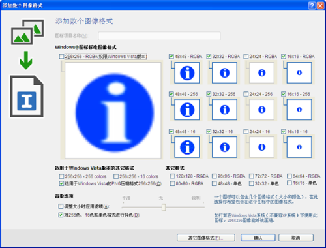Enable the 24x24 - 16 format

click(246, 132)
